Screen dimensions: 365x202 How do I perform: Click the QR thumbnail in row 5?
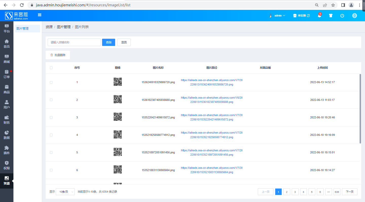click(118, 152)
